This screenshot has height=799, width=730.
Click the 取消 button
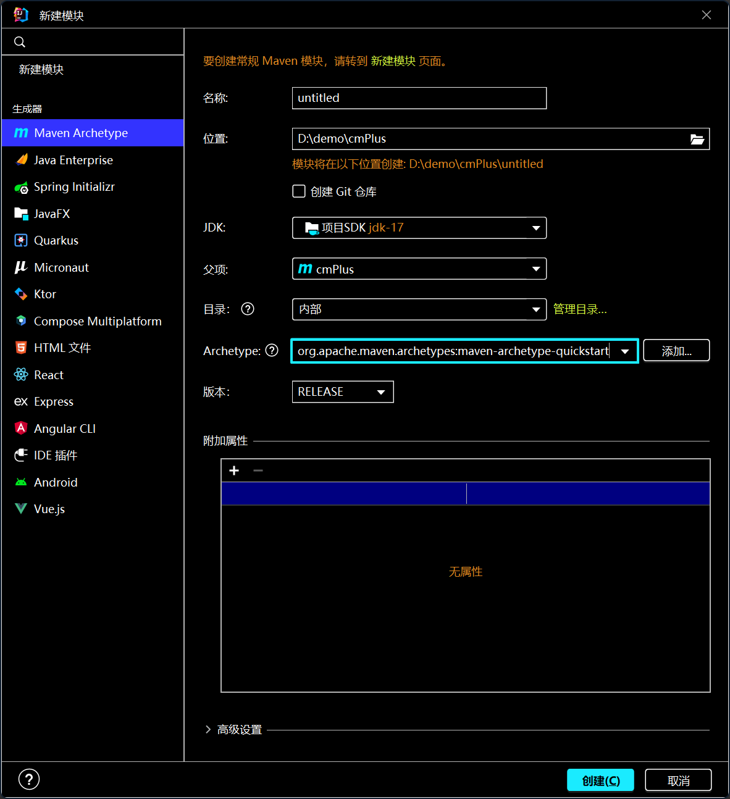(x=678, y=780)
